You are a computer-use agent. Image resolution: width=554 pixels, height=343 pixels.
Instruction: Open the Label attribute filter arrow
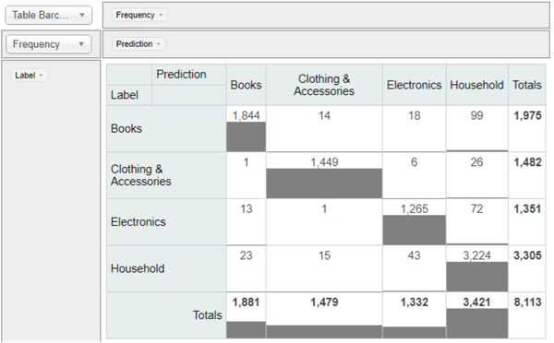41,76
